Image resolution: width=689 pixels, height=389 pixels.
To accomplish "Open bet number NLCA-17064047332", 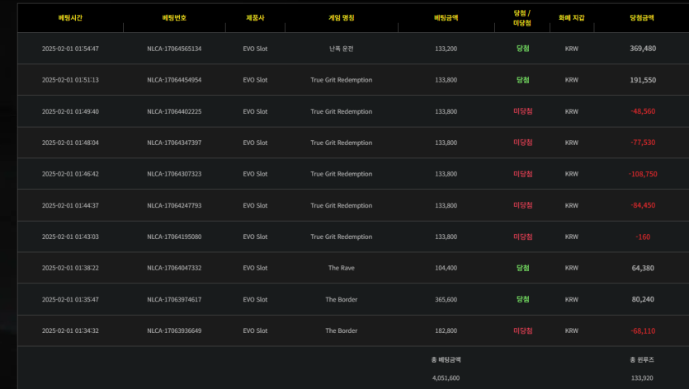I will click(x=174, y=268).
